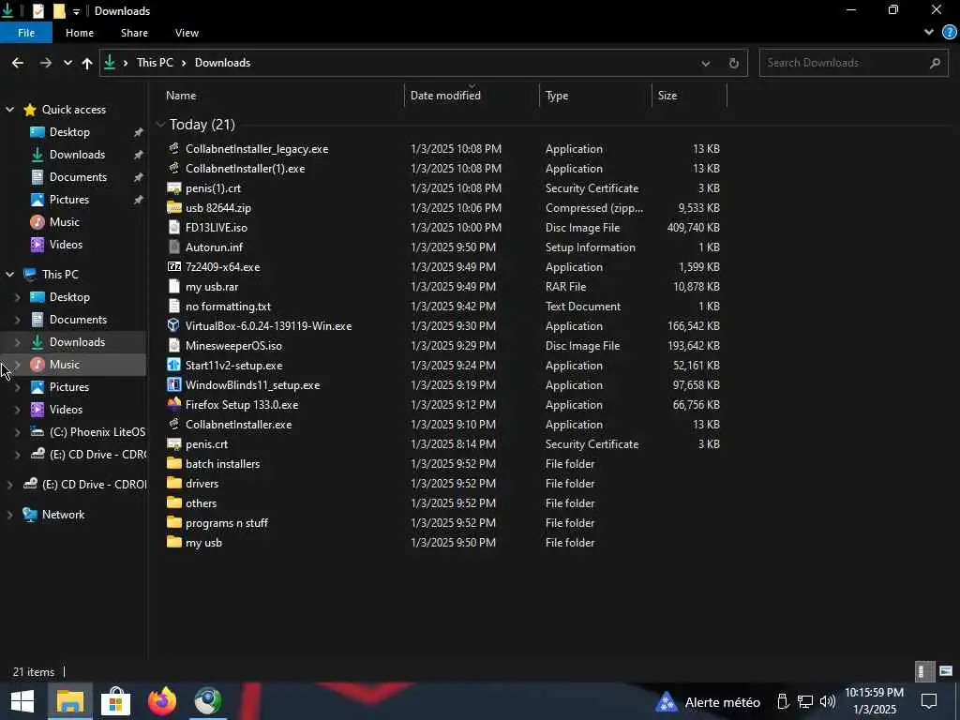Screen dimensions: 960x720
Task: Collapse the Today (21) group
Action: [x=160, y=125]
